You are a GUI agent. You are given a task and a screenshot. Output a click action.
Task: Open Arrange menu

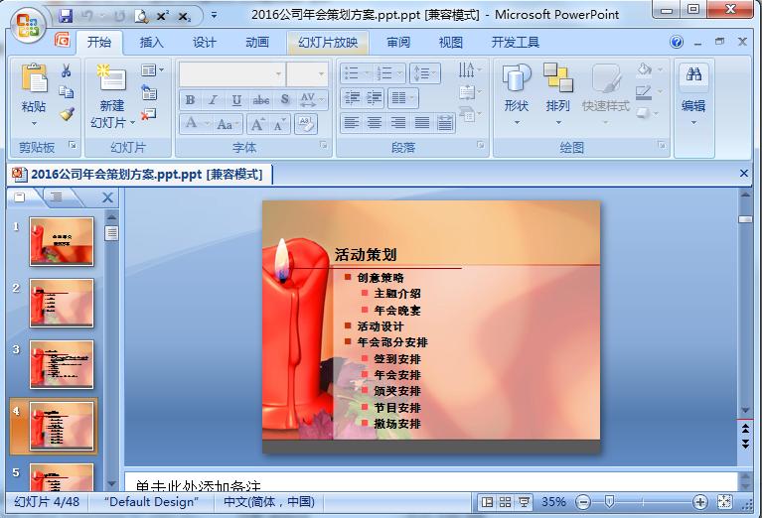coord(557,92)
